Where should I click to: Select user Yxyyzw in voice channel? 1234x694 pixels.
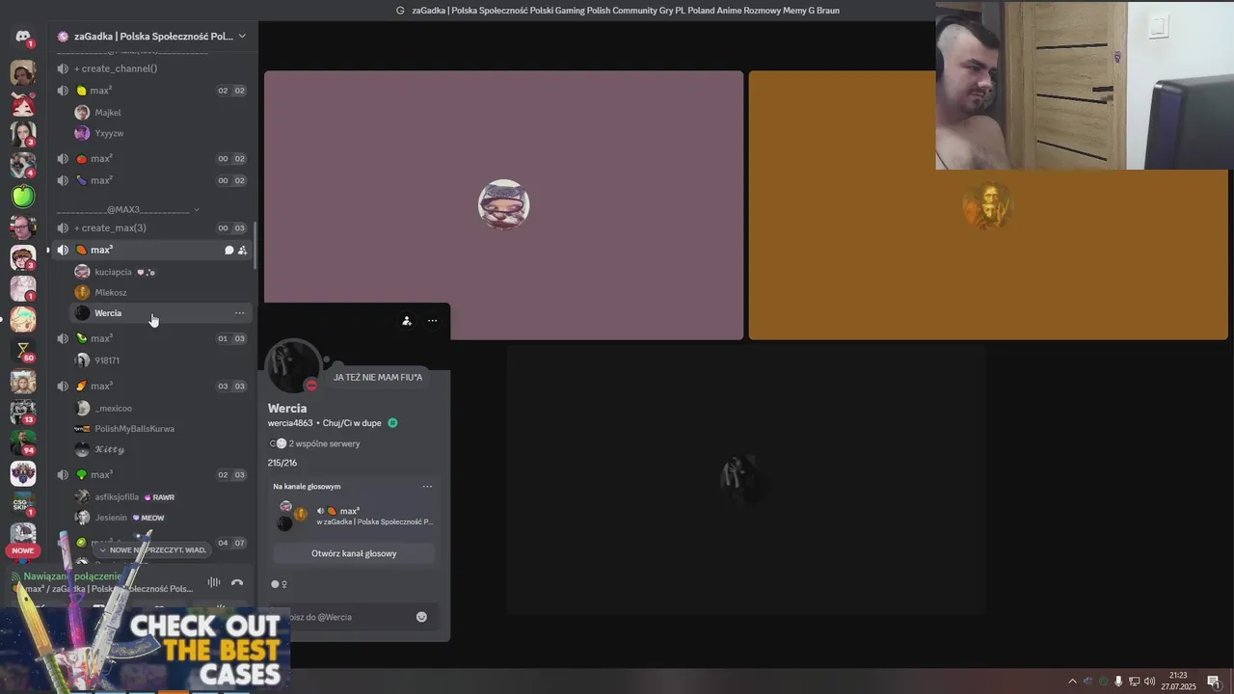click(x=159, y=133)
